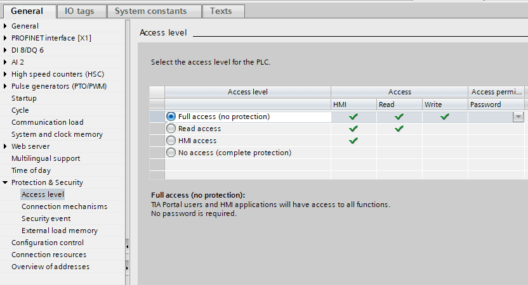Viewport: 528px width, 285px height.
Task: Click the green Write checkmark for Full access
Action: (x=445, y=117)
